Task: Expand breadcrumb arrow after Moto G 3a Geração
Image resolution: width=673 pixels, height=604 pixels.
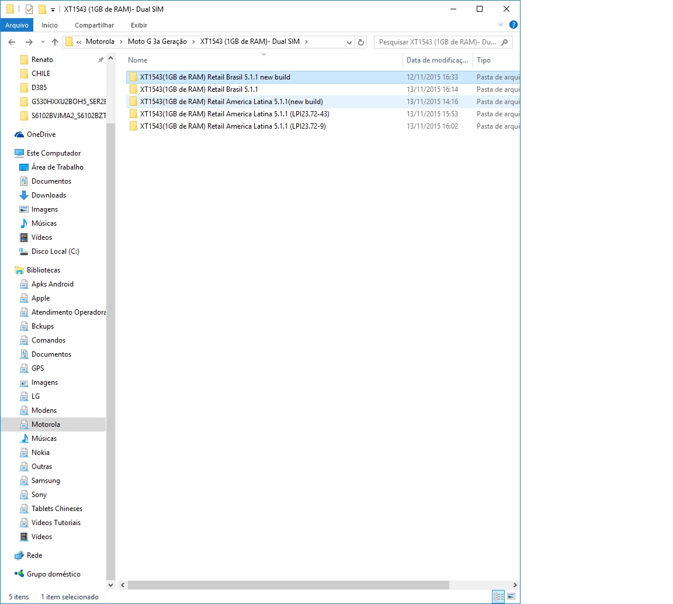Action: [193, 42]
